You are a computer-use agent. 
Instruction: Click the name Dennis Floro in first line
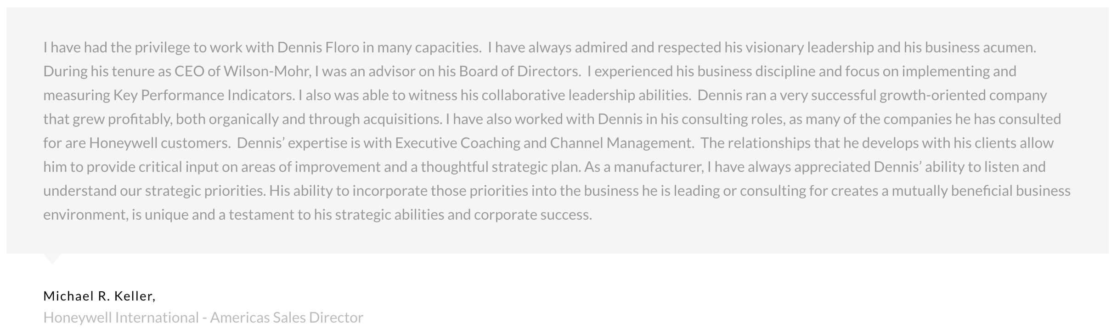tap(318, 47)
